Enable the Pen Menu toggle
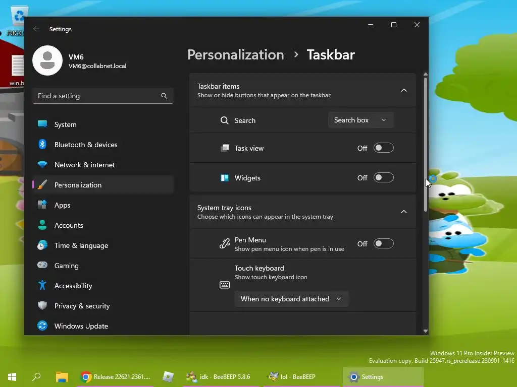Screen dimensions: 517x387 click(384, 243)
